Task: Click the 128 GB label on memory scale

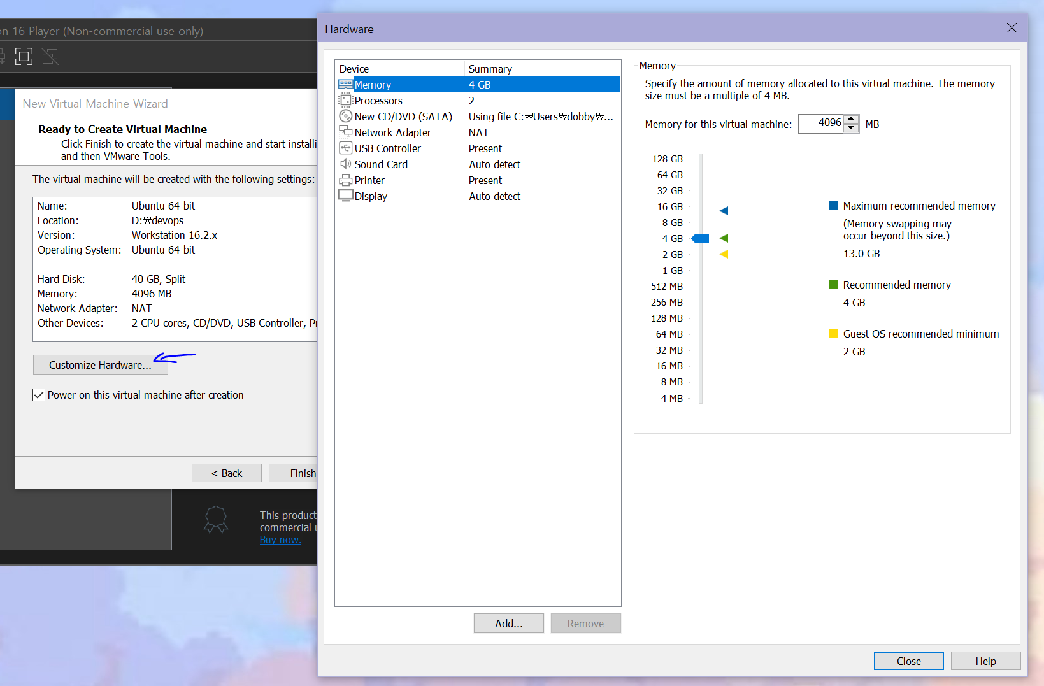Action: 668,159
